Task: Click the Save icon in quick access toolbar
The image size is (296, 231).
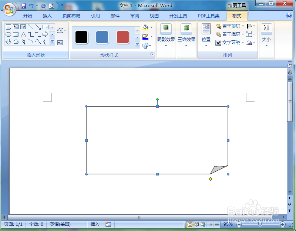Action: click(x=23, y=6)
